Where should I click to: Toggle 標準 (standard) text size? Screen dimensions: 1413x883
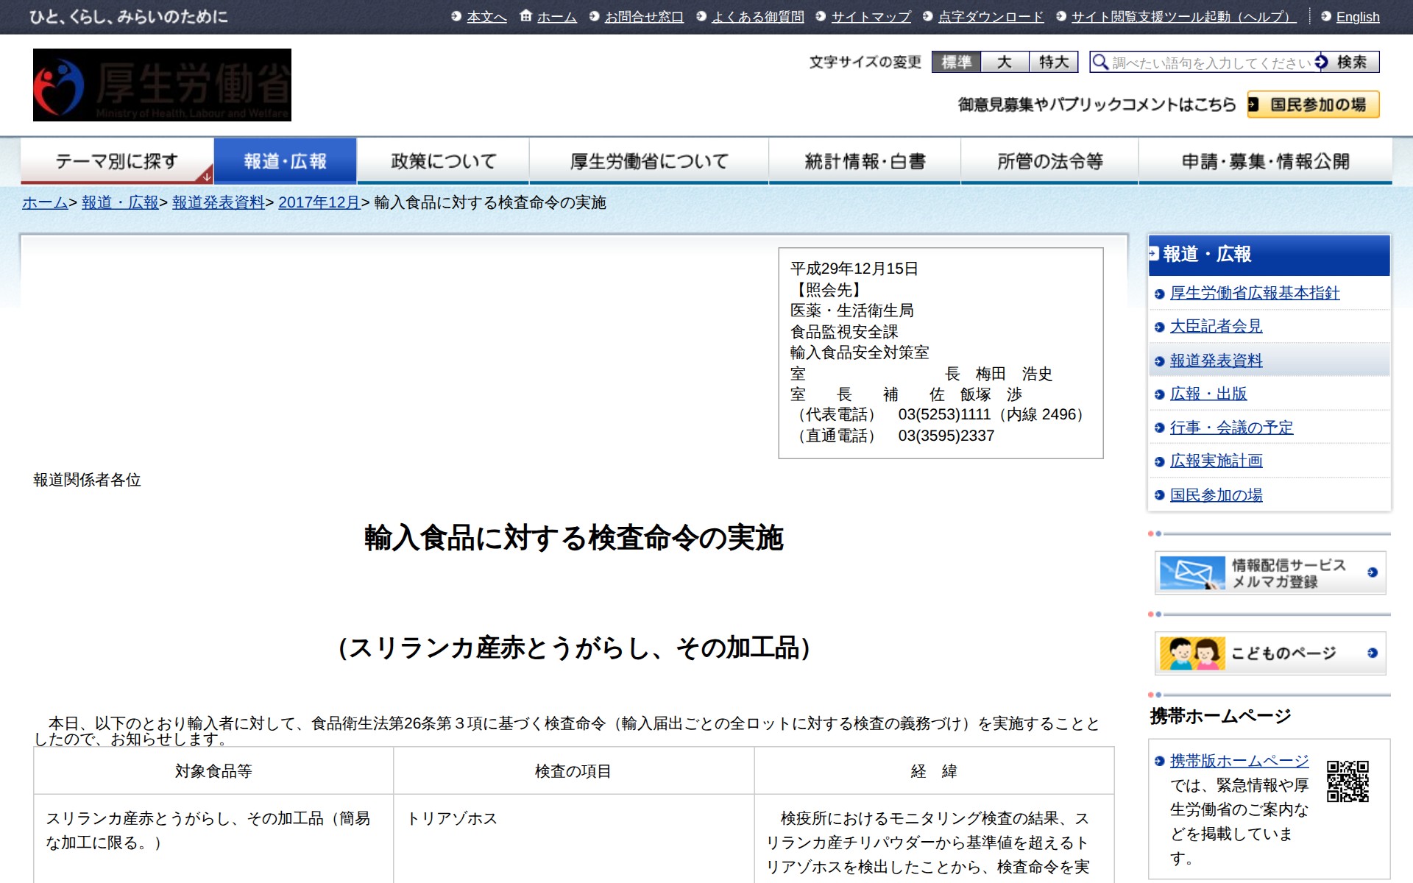click(x=956, y=63)
